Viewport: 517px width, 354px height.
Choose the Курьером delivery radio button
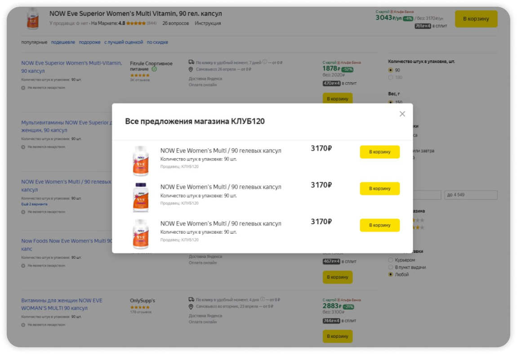tap(391, 260)
